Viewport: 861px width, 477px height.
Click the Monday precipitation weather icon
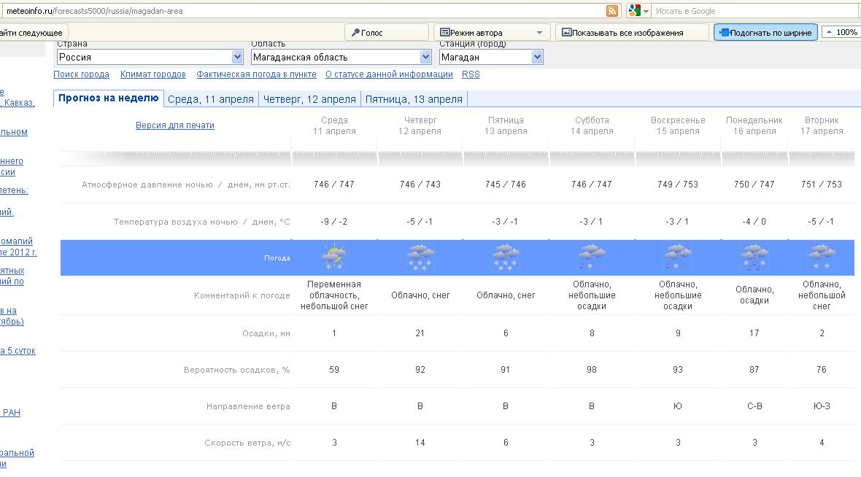point(754,258)
